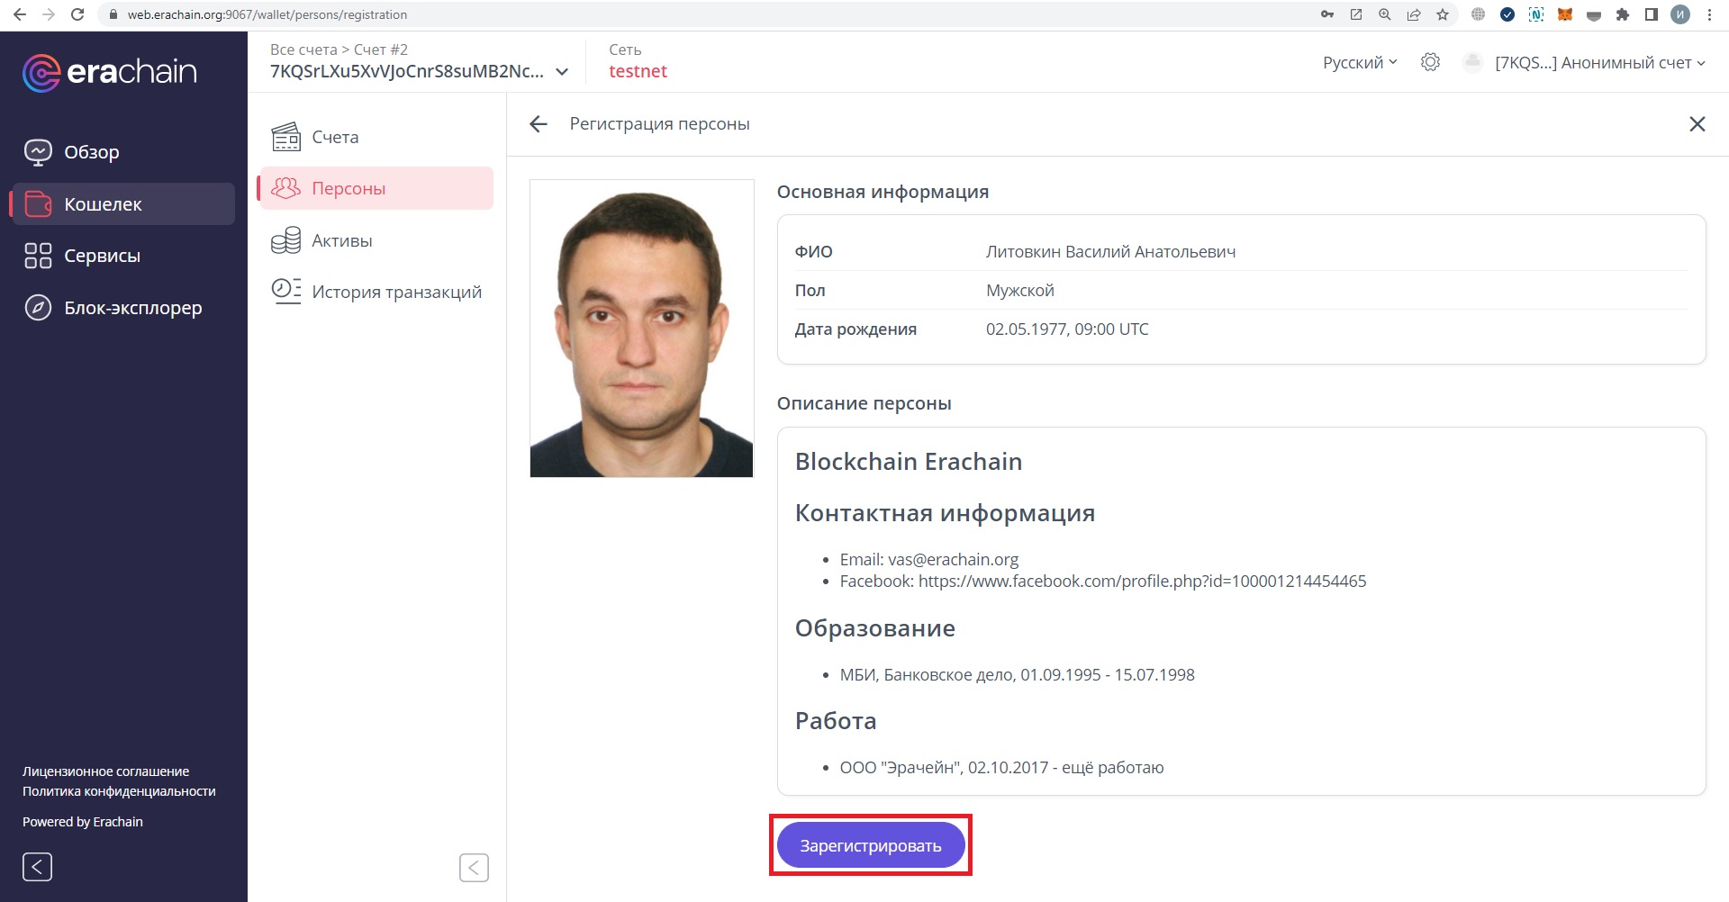Open settings gear icon in header
The height and width of the screenshot is (902, 1729).
pos(1430,62)
